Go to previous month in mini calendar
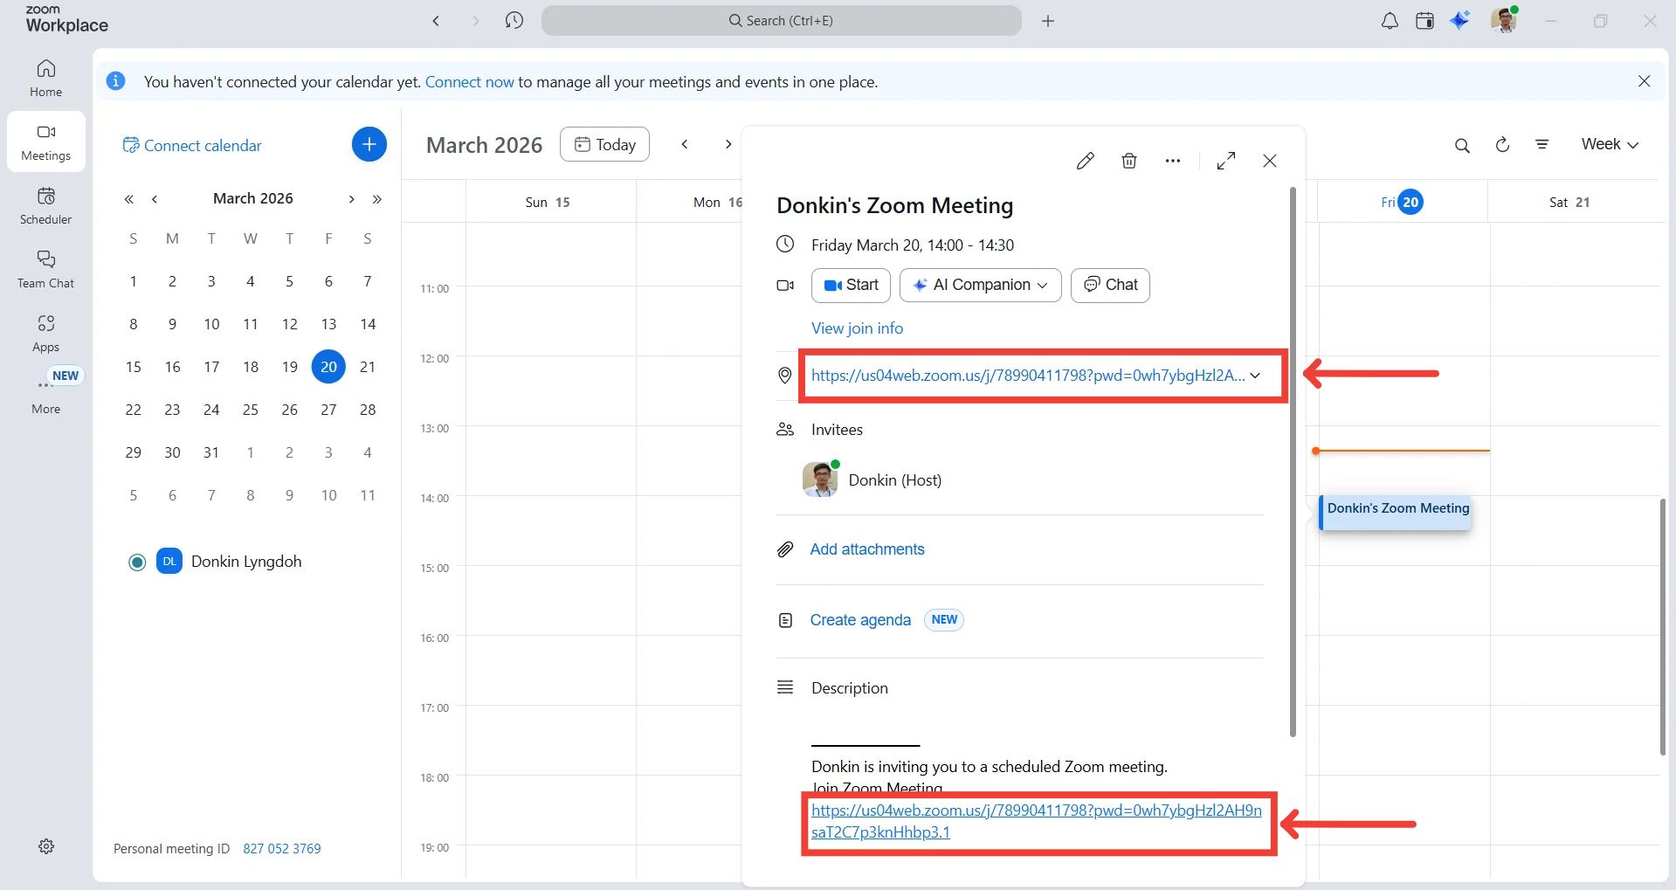This screenshot has width=1676, height=890. click(x=155, y=199)
